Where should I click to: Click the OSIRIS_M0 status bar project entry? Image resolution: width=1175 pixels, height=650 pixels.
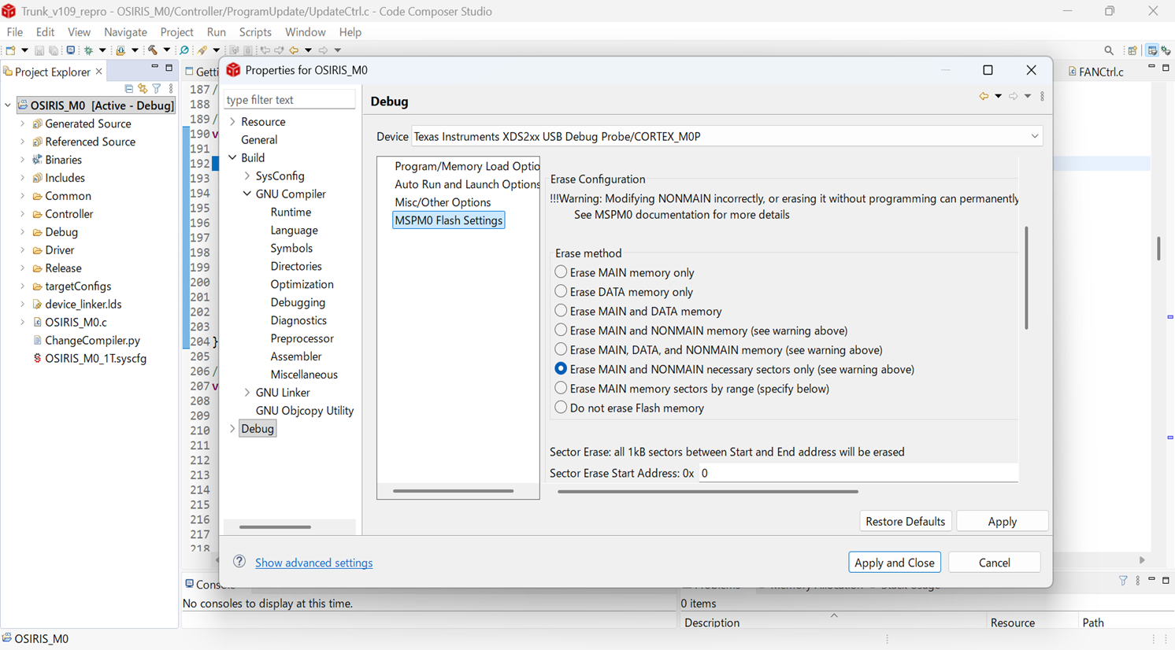click(35, 638)
